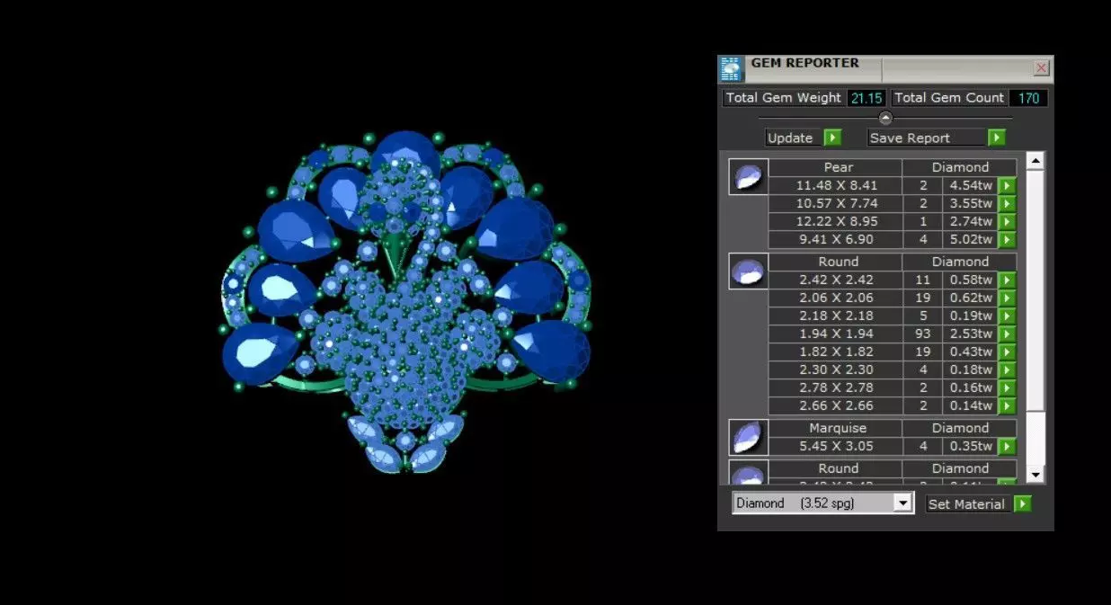Click the gem list scrollbar thumb
Screen dimensions: 1111x605
(1035, 291)
